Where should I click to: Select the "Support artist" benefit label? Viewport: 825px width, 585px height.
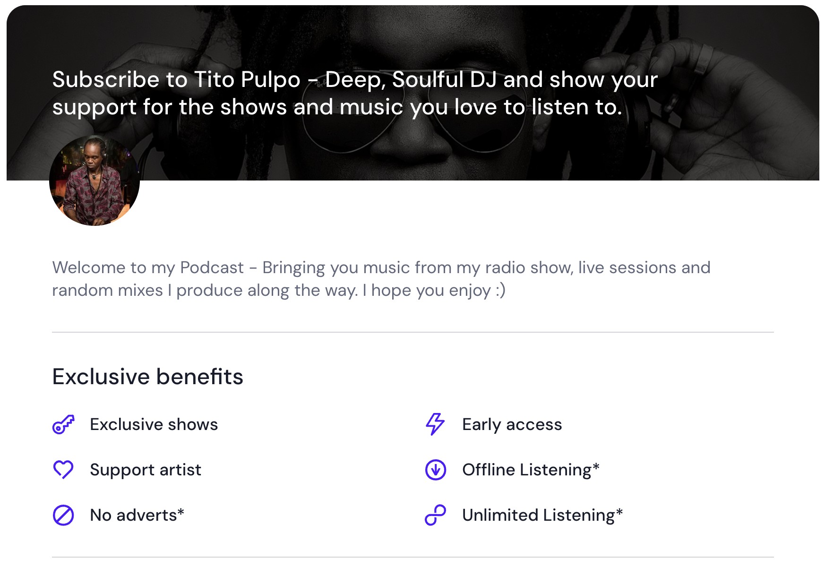point(146,470)
